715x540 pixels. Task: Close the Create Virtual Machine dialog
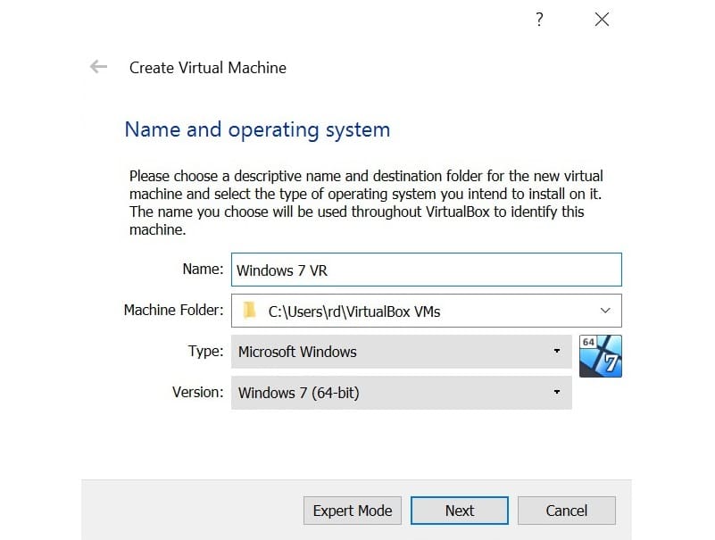[x=602, y=19]
